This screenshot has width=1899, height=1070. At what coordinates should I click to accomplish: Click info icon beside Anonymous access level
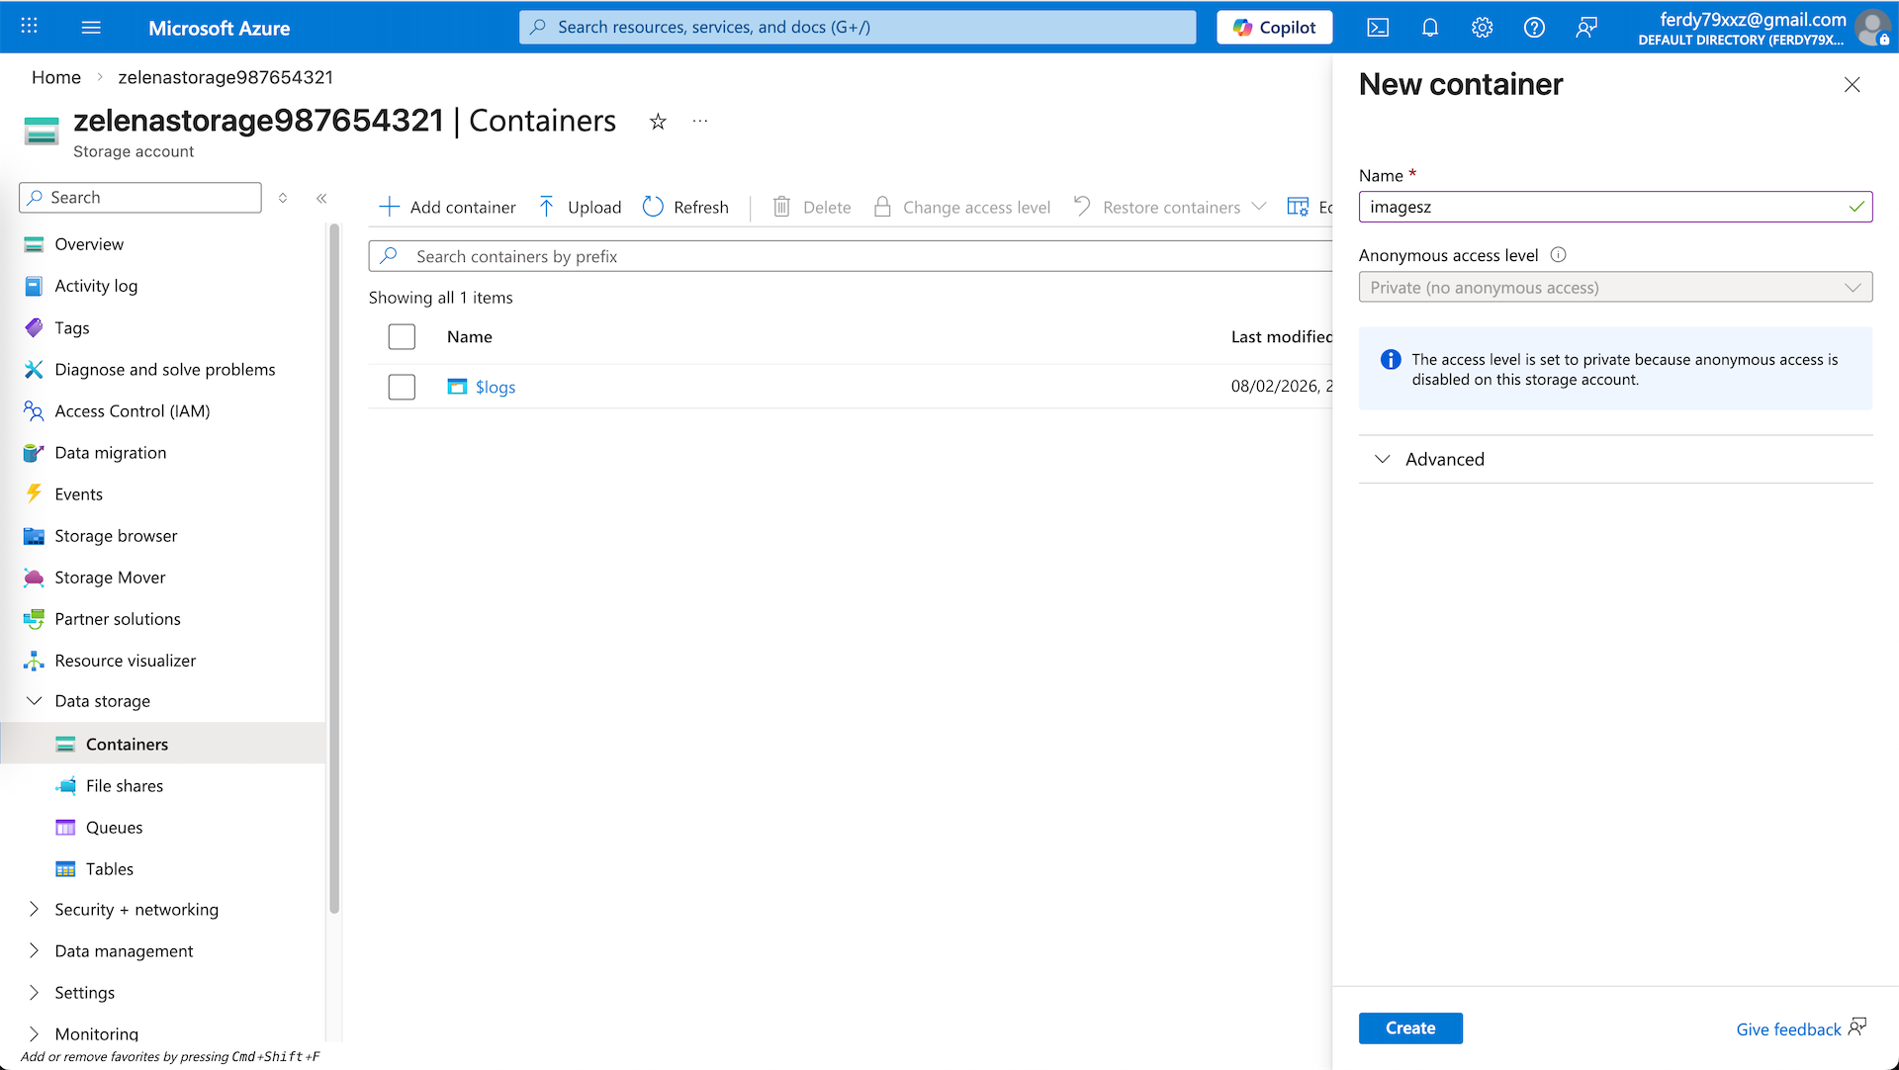tap(1559, 255)
